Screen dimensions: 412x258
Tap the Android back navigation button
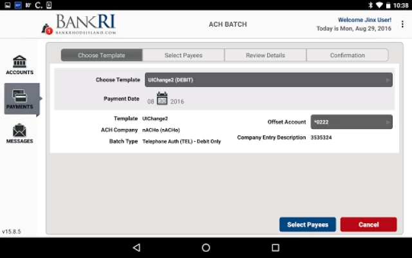[x=136, y=248]
